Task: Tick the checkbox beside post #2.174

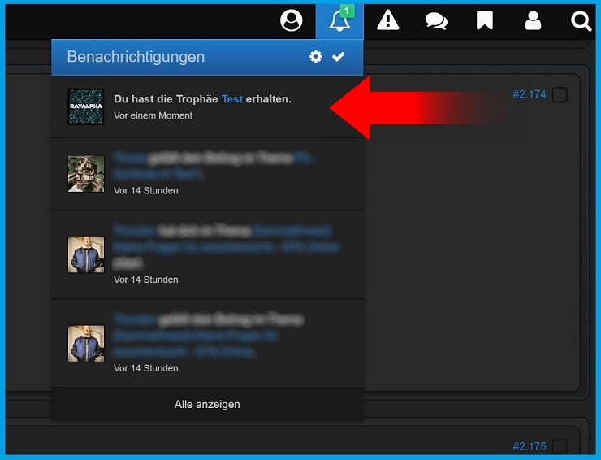Action: [x=559, y=95]
